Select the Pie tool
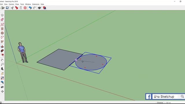The width and height of the screenshot is (185, 104). coord(2,42)
